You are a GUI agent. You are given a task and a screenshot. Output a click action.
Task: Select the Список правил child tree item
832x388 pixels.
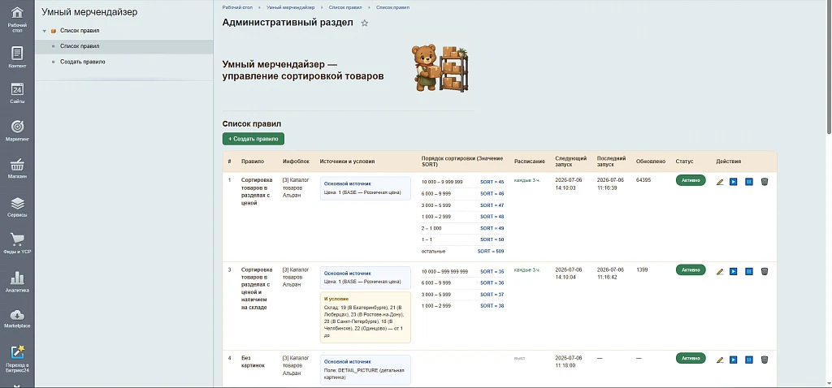click(x=80, y=46)
